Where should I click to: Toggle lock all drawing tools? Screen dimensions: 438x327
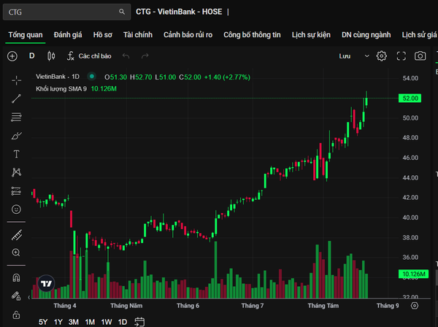(17, 315)
